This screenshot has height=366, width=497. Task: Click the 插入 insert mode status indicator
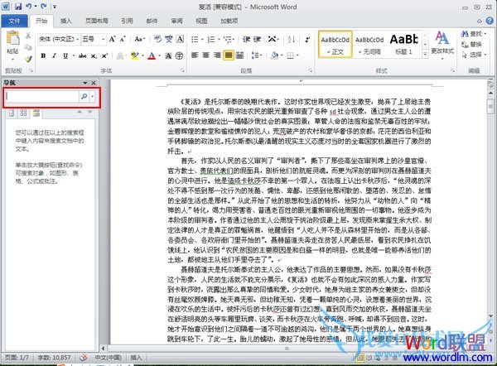[x=136, y=358]
